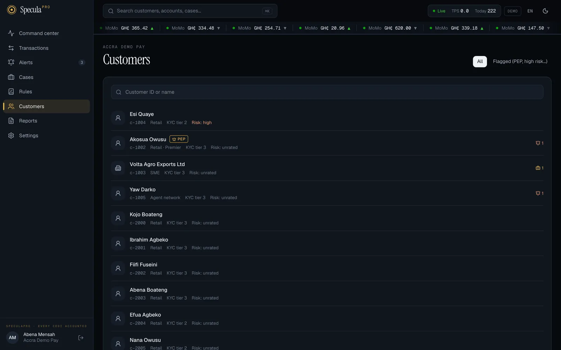
Task: Click the DEMO badge button
Action: tap(512, 11)
